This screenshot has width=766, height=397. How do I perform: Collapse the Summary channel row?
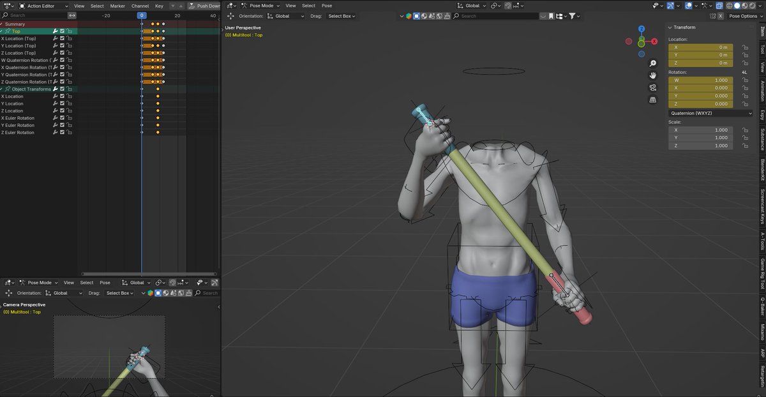click(x=3, y=24)
